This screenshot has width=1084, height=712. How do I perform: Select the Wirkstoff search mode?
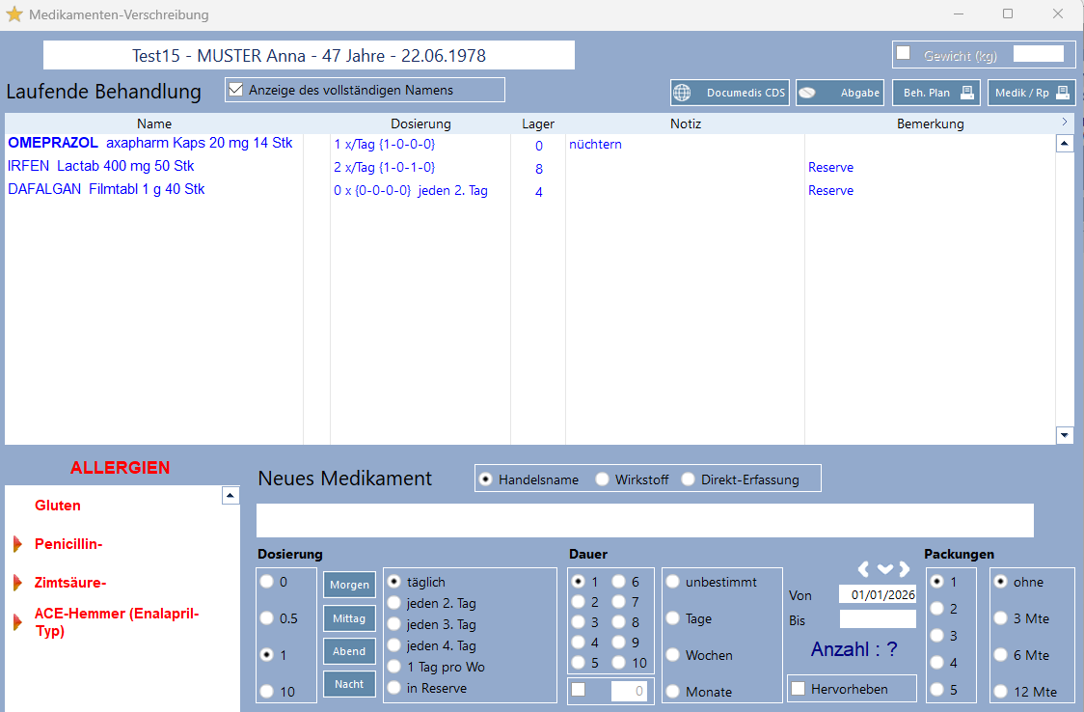point(602,479)
